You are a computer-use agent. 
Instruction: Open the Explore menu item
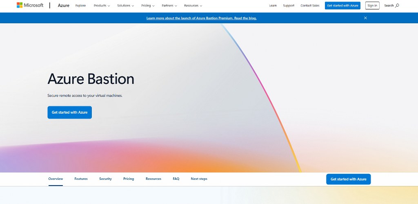click(80, 6)
